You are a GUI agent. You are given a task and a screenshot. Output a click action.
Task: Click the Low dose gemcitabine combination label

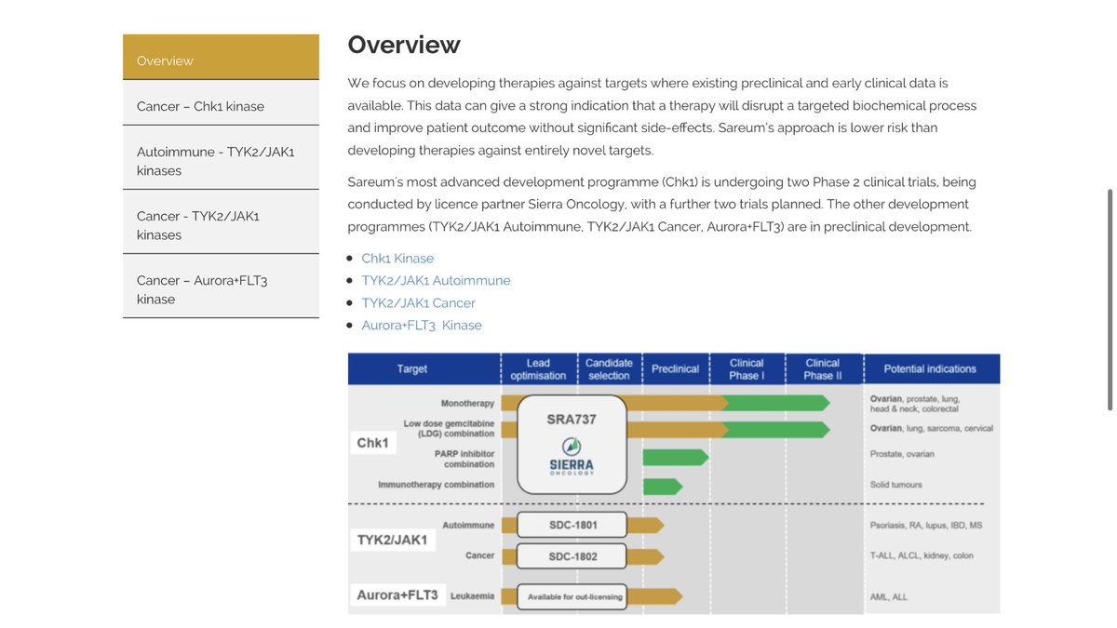tap(449, 429)
